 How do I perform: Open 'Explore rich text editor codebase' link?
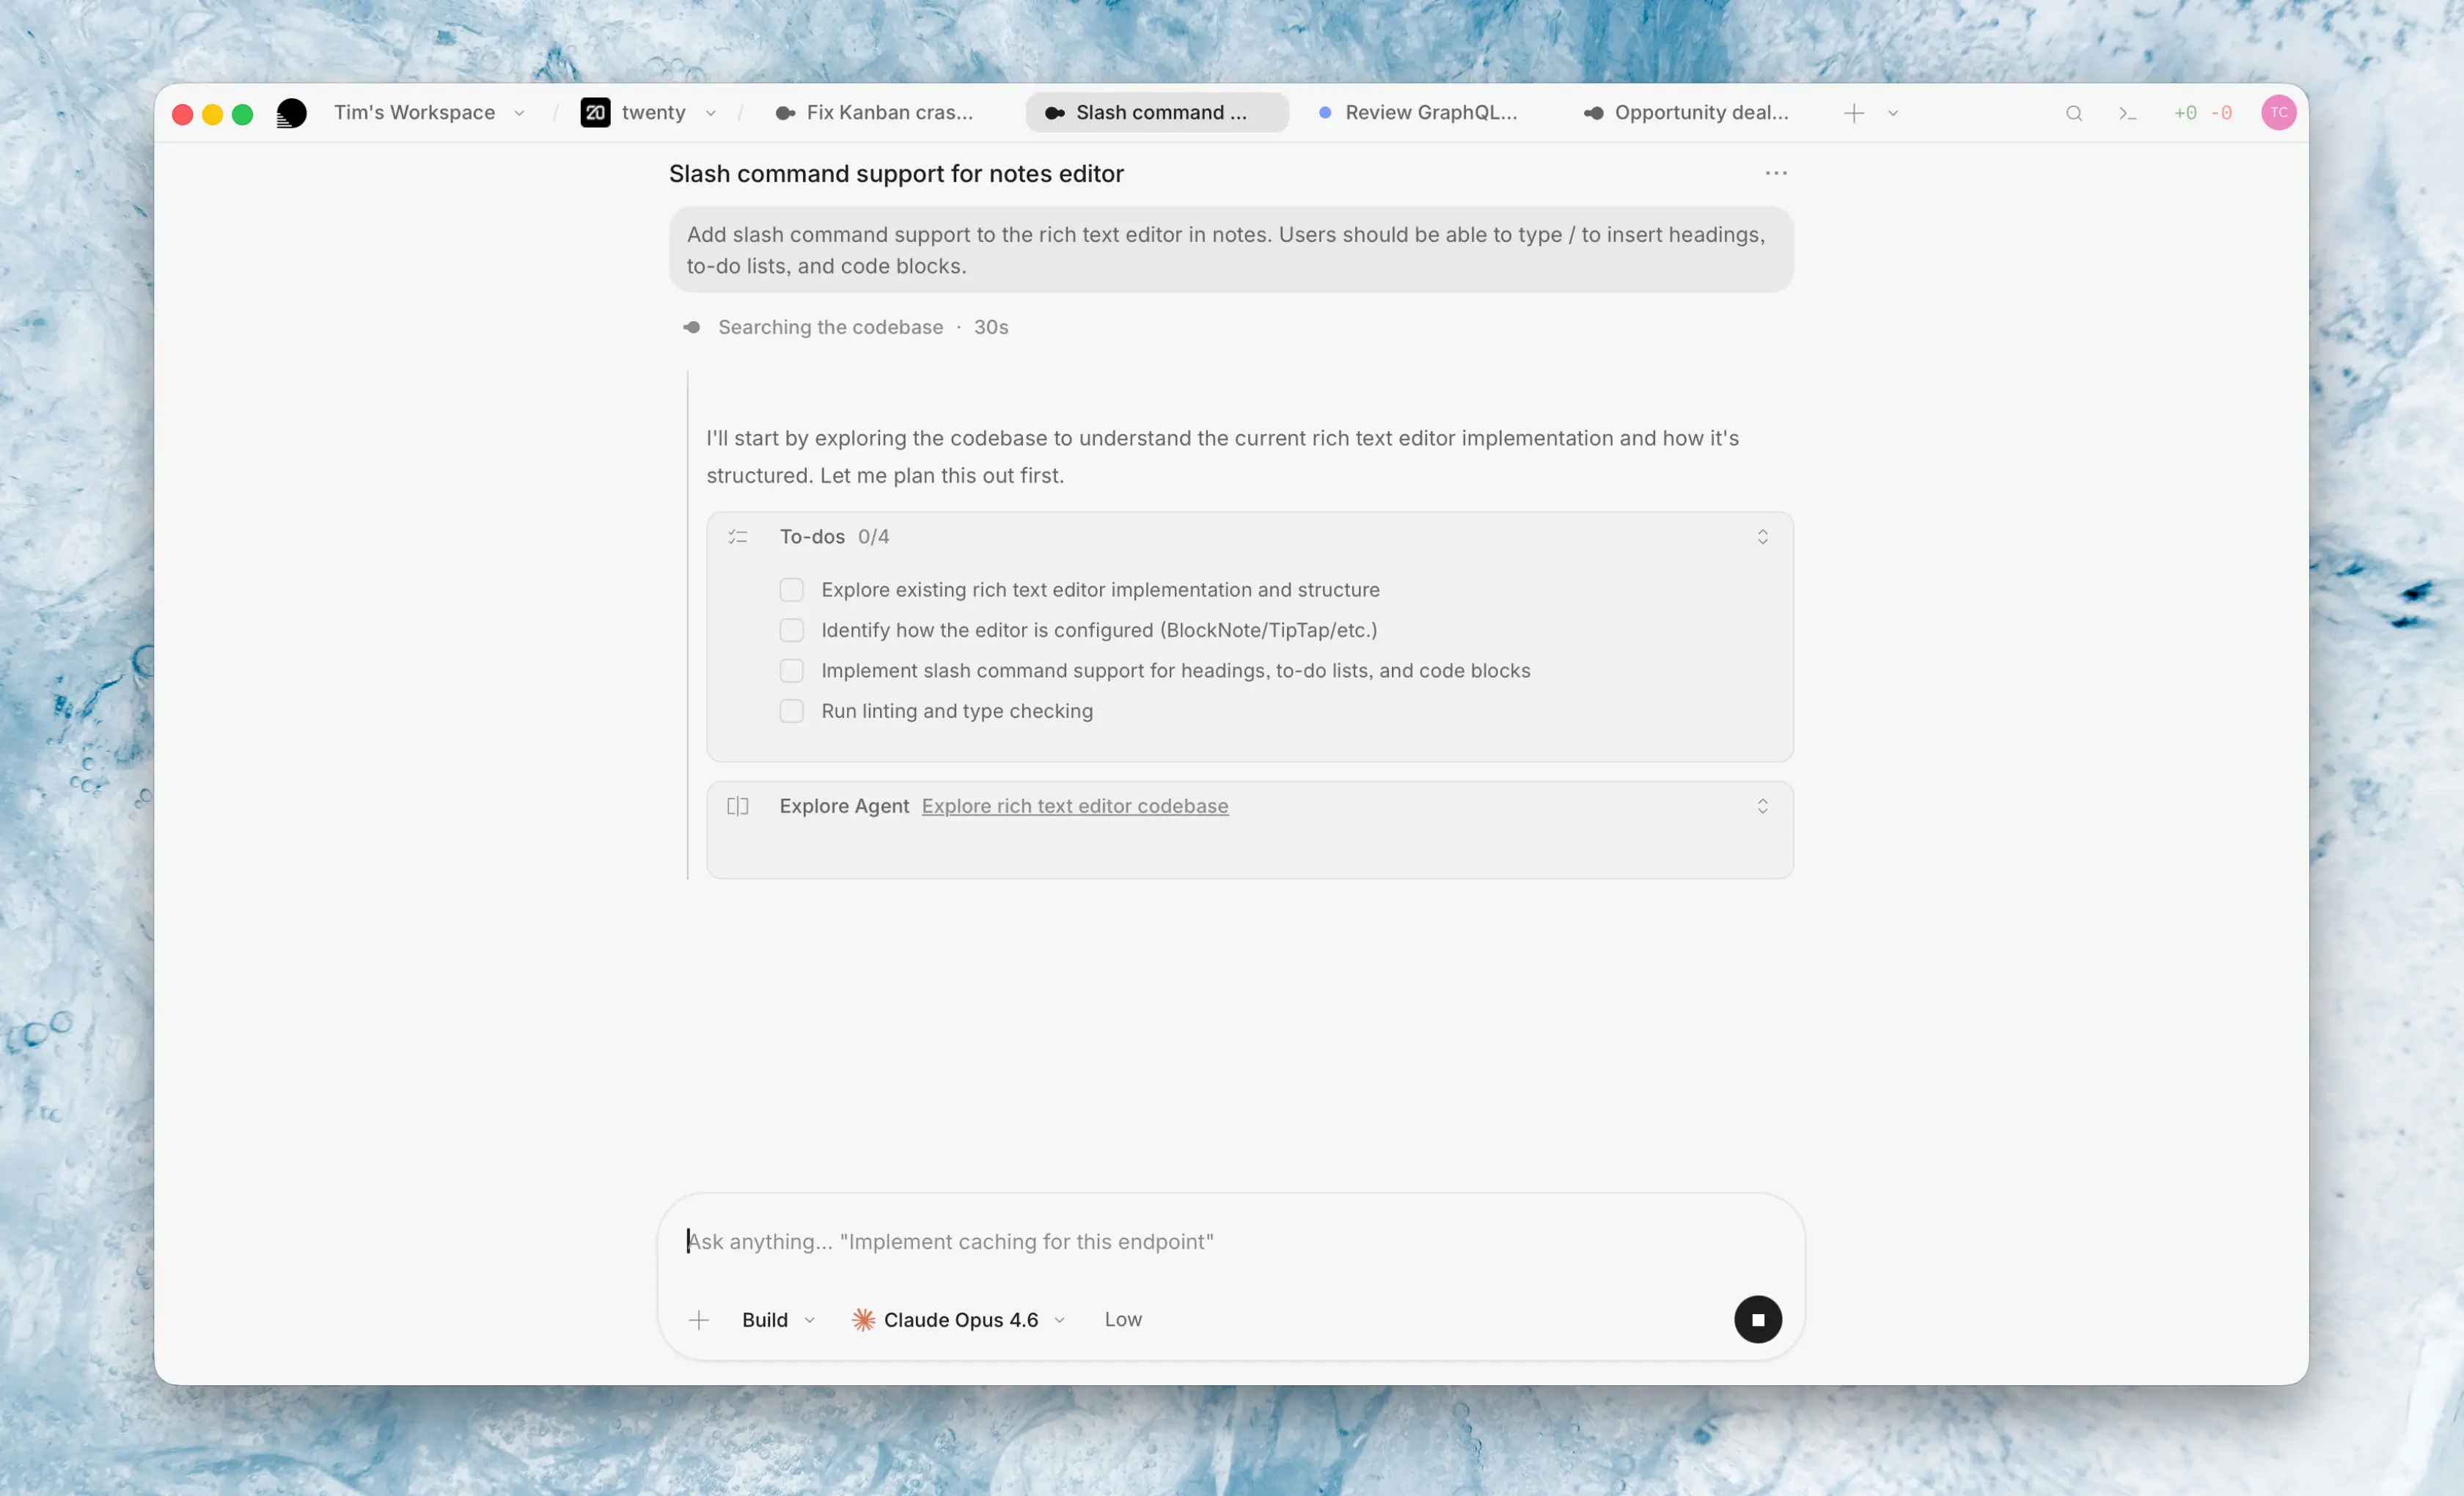tap(1074, 806)
